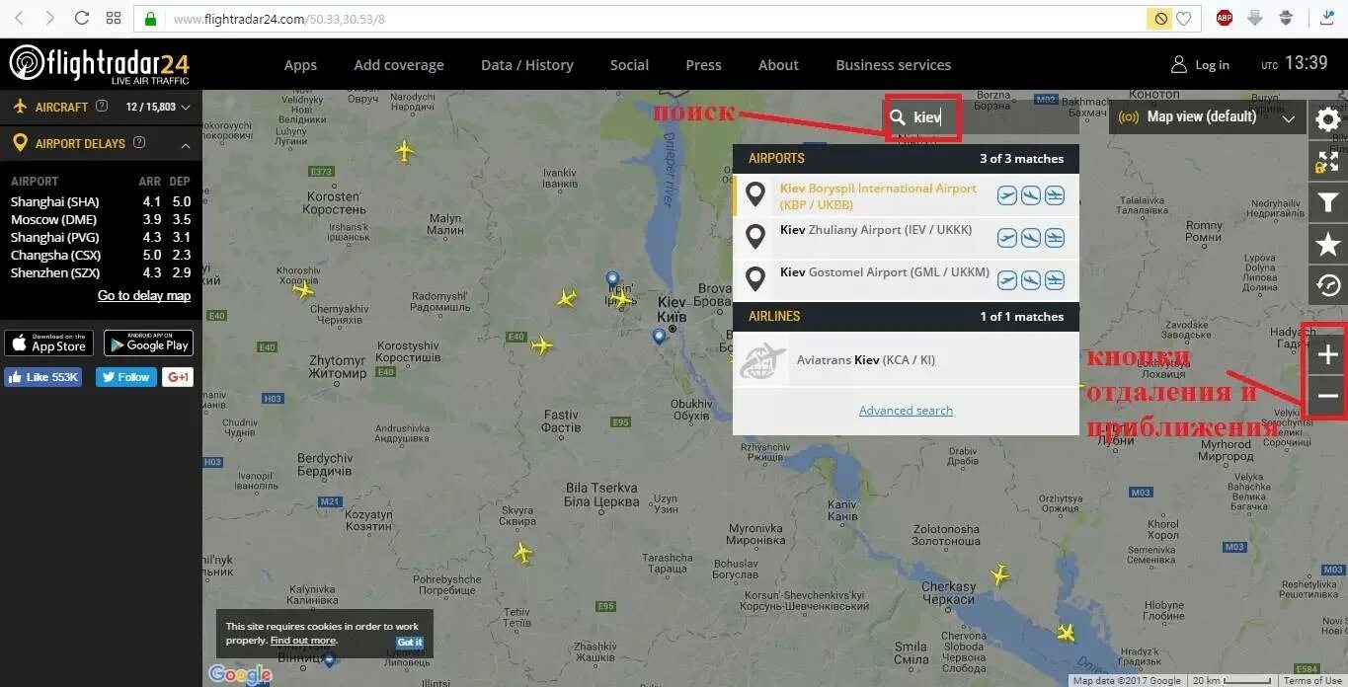This screenshot has width=1348, height=687.
Task: Open Add coverage menu
Action: pyautogui.click(x=399, y=64)
